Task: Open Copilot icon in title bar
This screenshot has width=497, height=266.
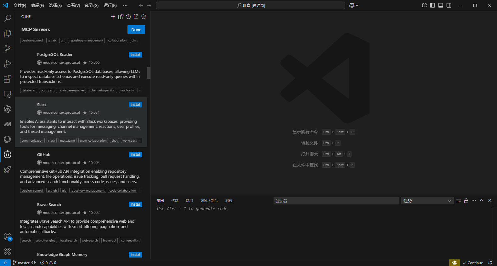Action: coord(352,5)
